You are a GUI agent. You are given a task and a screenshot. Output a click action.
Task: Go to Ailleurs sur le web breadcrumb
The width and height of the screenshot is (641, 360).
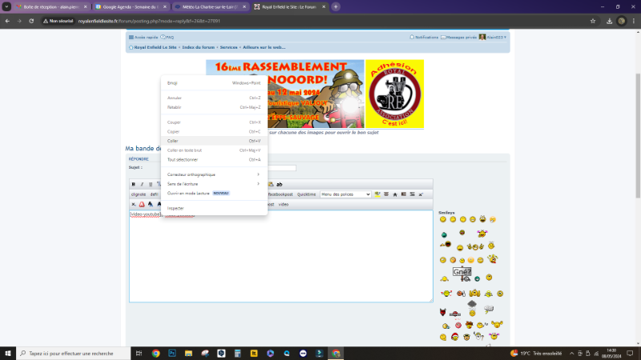click(x=264, y=47)
